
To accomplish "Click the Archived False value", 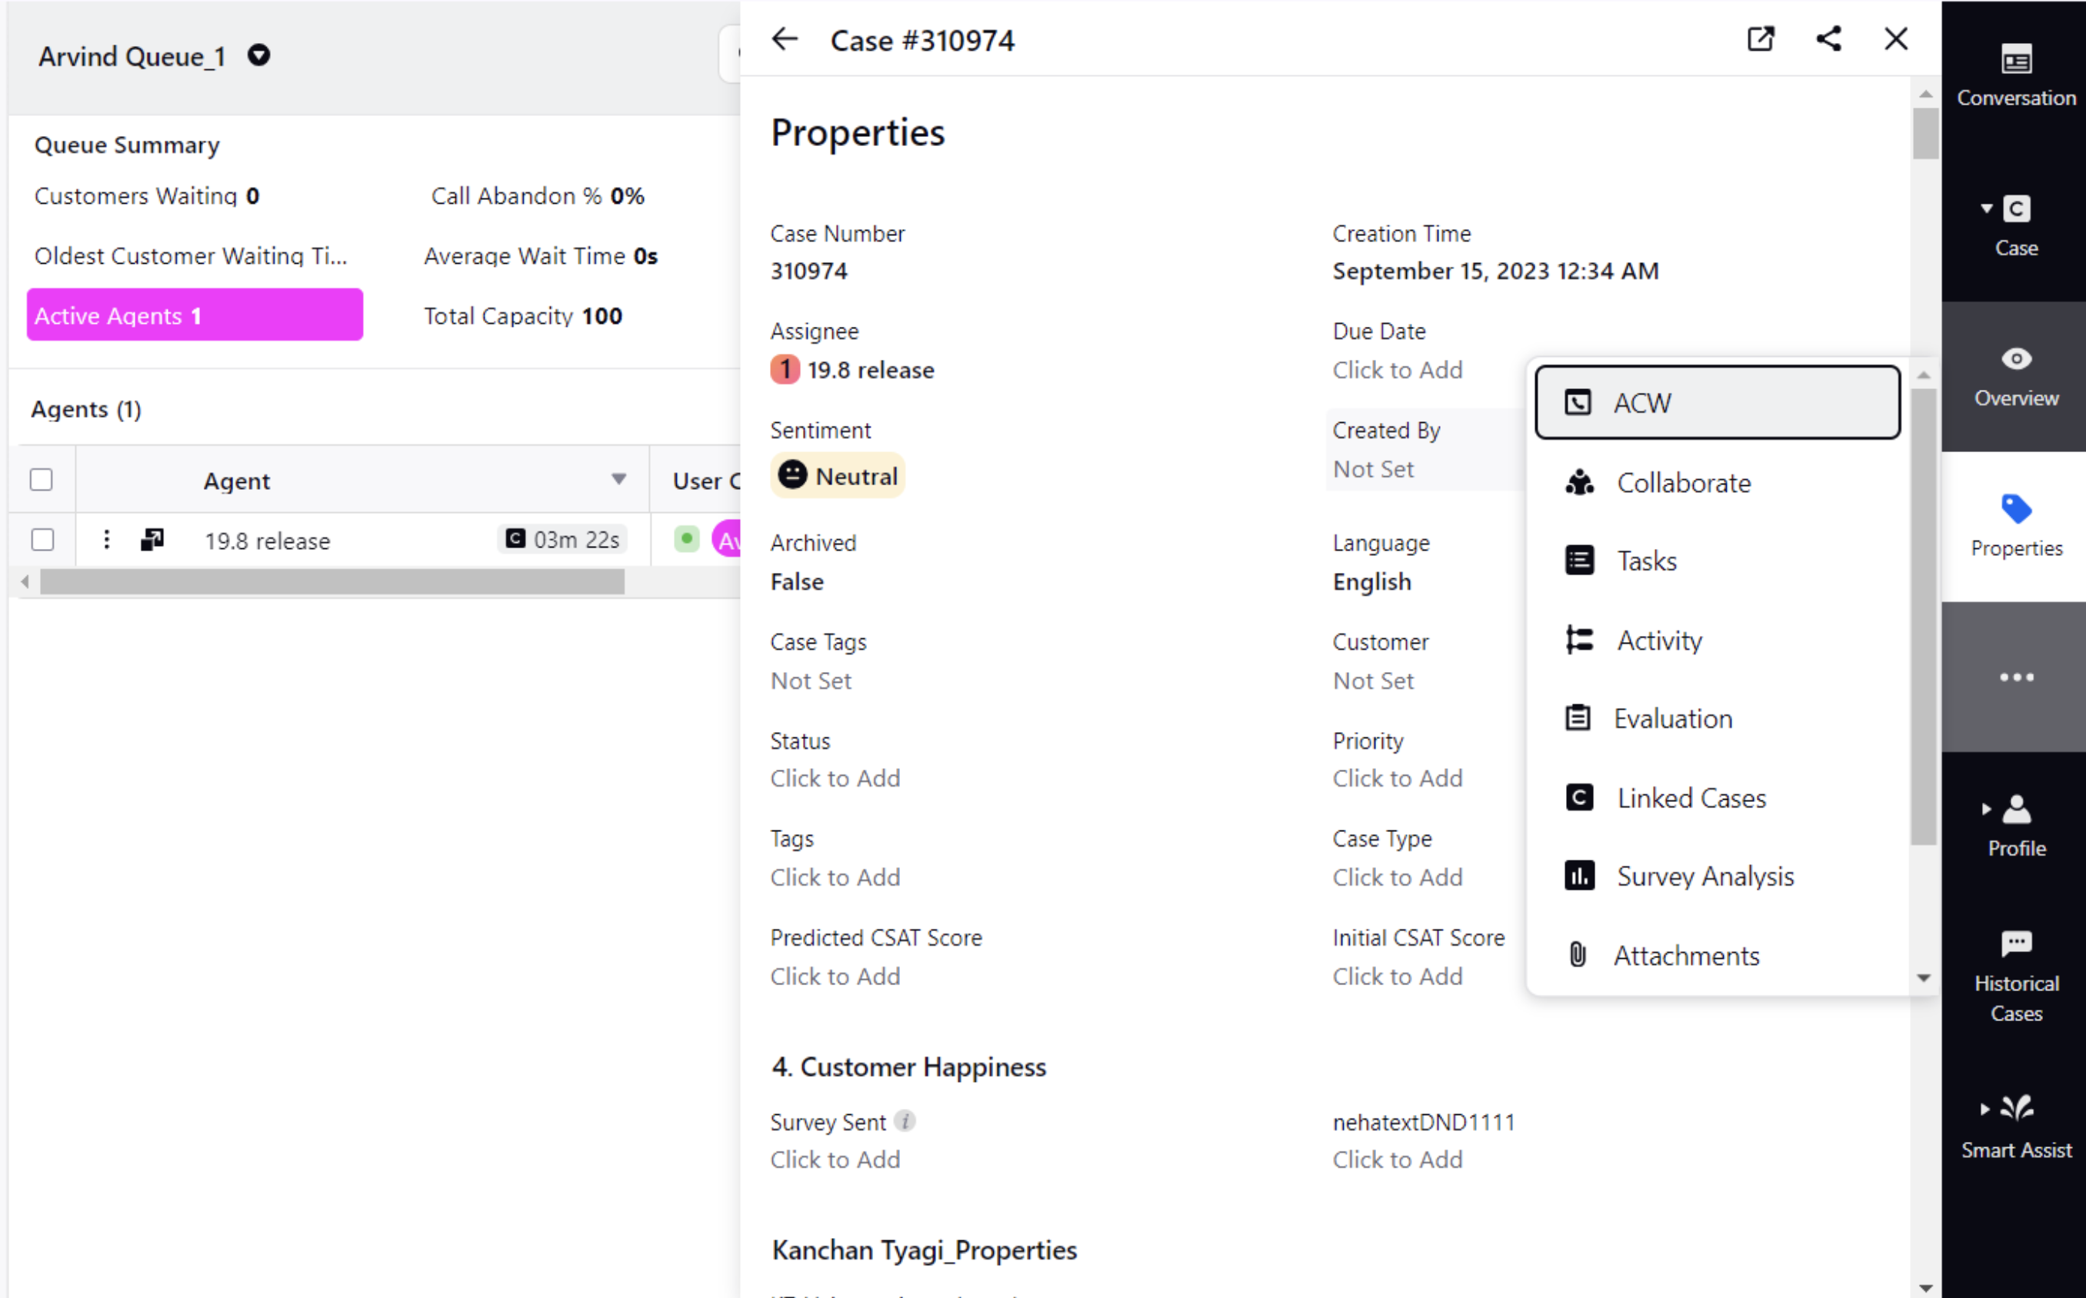I will tap(798, 582).
